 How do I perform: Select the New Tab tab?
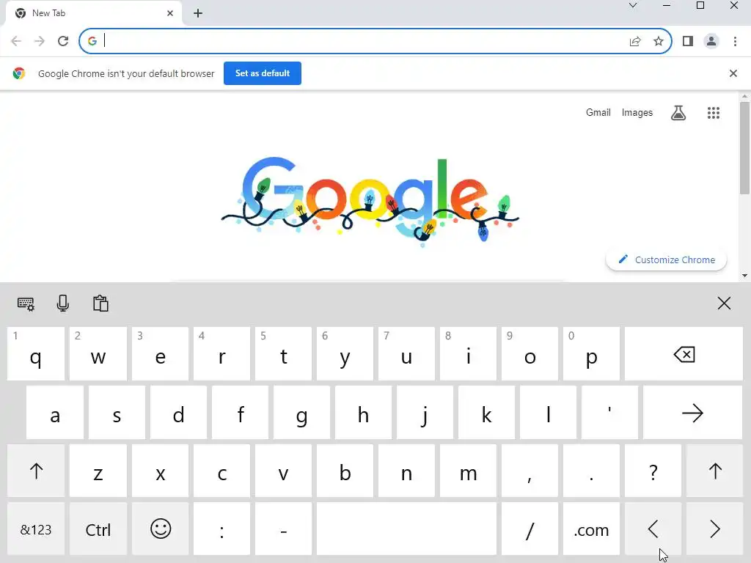(x=94, y=13)
